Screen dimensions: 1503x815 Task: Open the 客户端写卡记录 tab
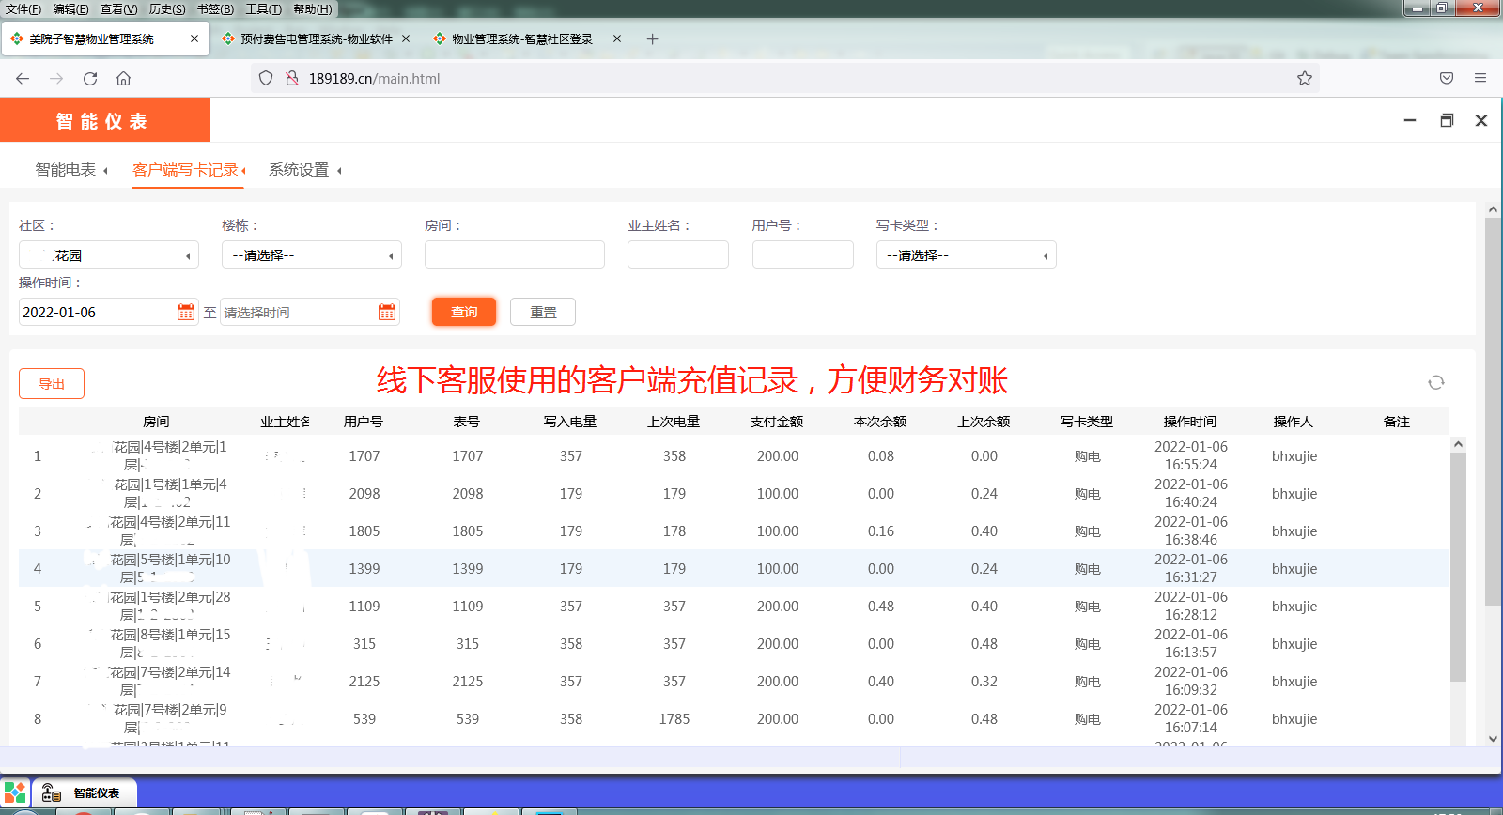(189, 170)
